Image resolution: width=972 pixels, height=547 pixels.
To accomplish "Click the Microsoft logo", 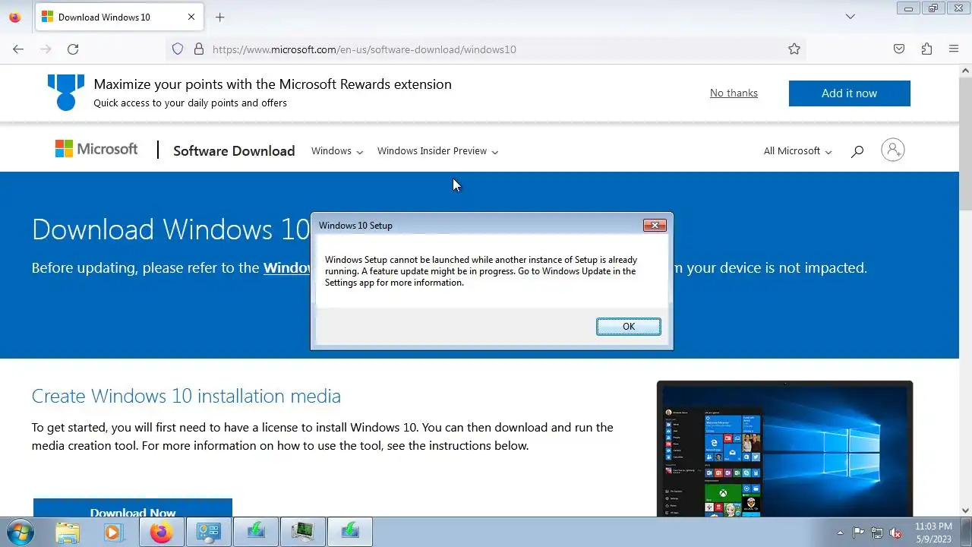I will [96, 149].
